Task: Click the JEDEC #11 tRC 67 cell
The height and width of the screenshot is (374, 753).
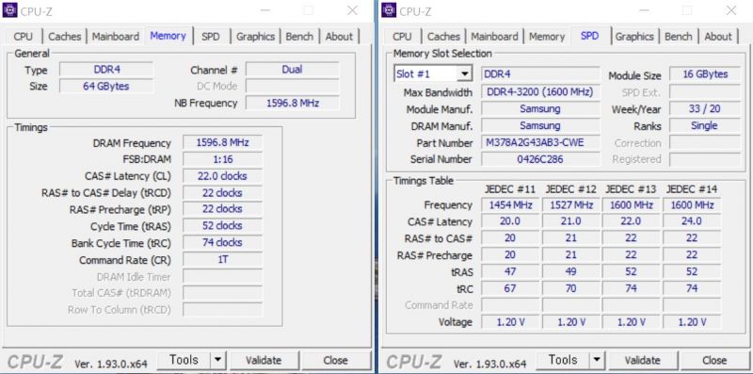Action: (510, 288)
